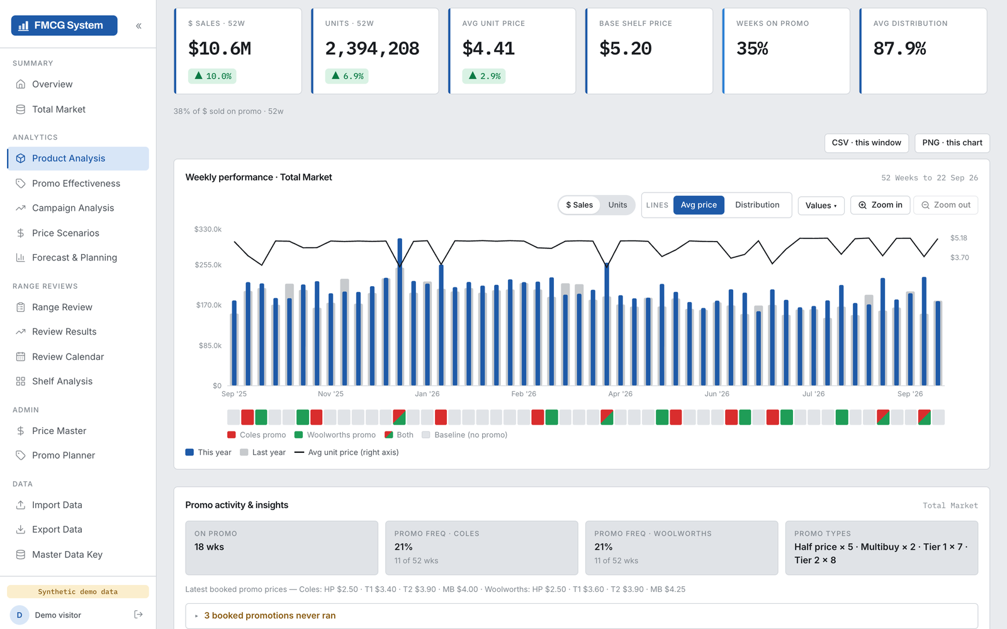This screenshot has height=629, width=1007.
Task: Click the Master Data Key database icon
Action: [21, 555]
